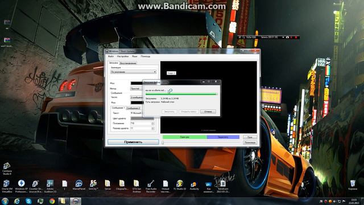The image size is (364, 205).
Task: Select the win7 boot desktop icon
Action: (7, 42)
